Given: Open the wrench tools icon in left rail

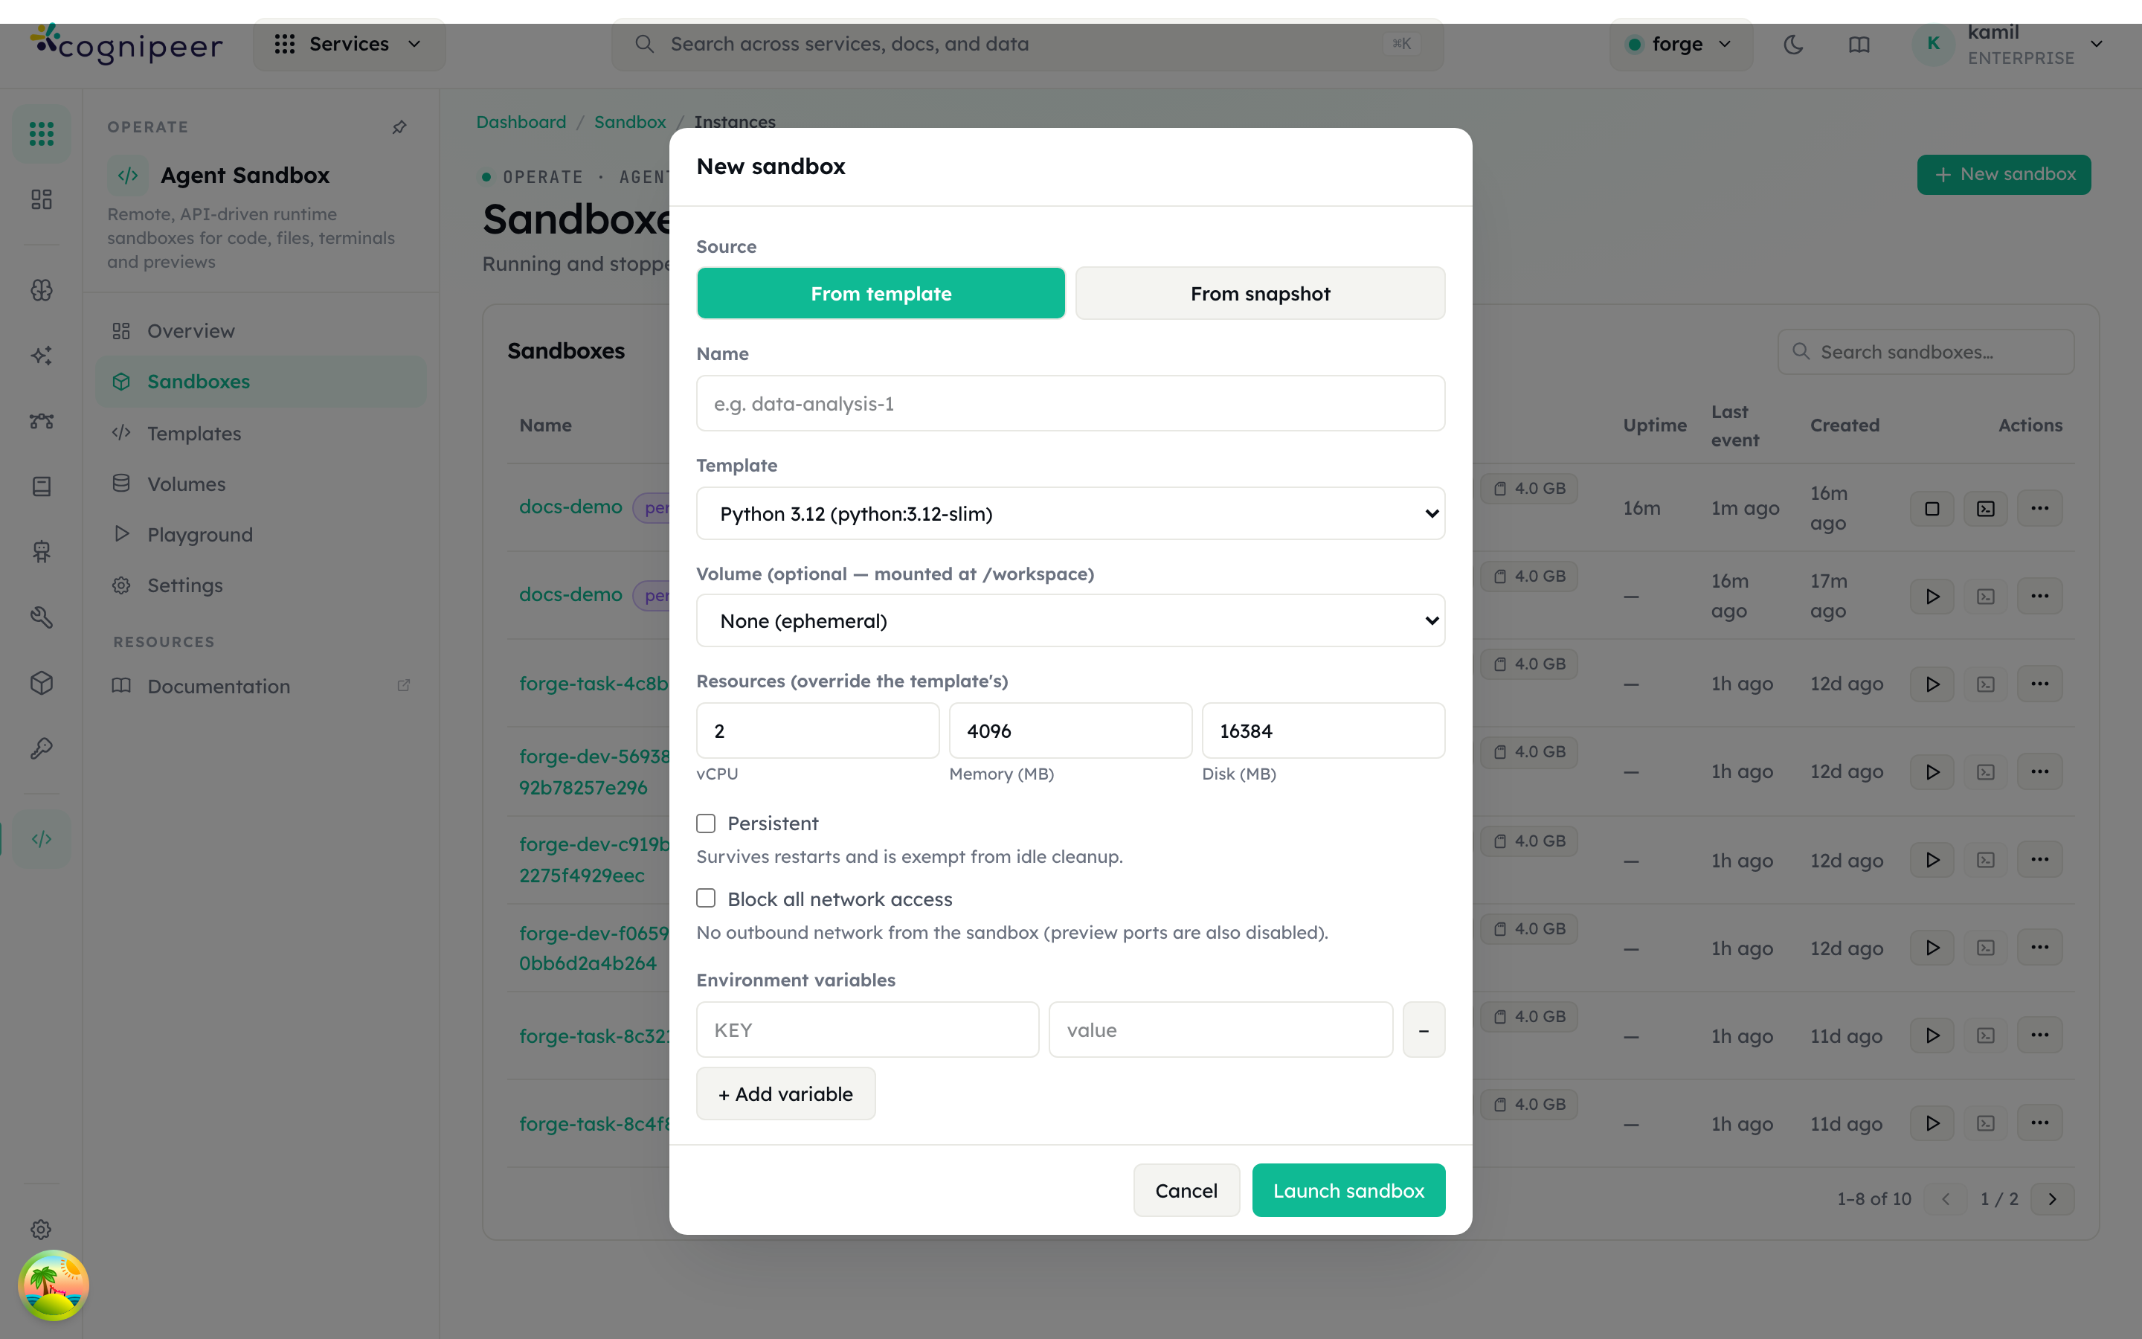Looking at the screenshot, I should pyautogui.click(x=42, y=617).
